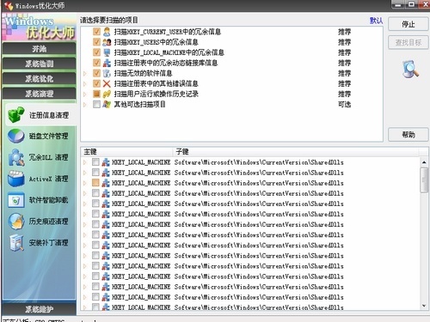Toggle checkbox for 扫描无效的软件信息
The width and height of the screenshot is (430, 322).
[96, 73]
